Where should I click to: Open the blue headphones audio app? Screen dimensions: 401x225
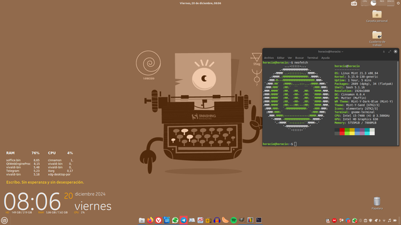217,220
